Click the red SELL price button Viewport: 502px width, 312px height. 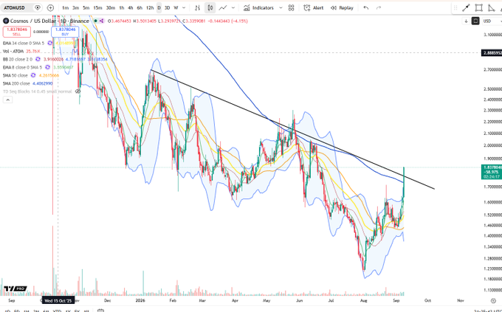[17, 32]
